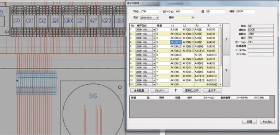Select the 42Y relay in the drawing
This screenshot has width=280, height=135.
pyautogui.click(x=93, y=21)
